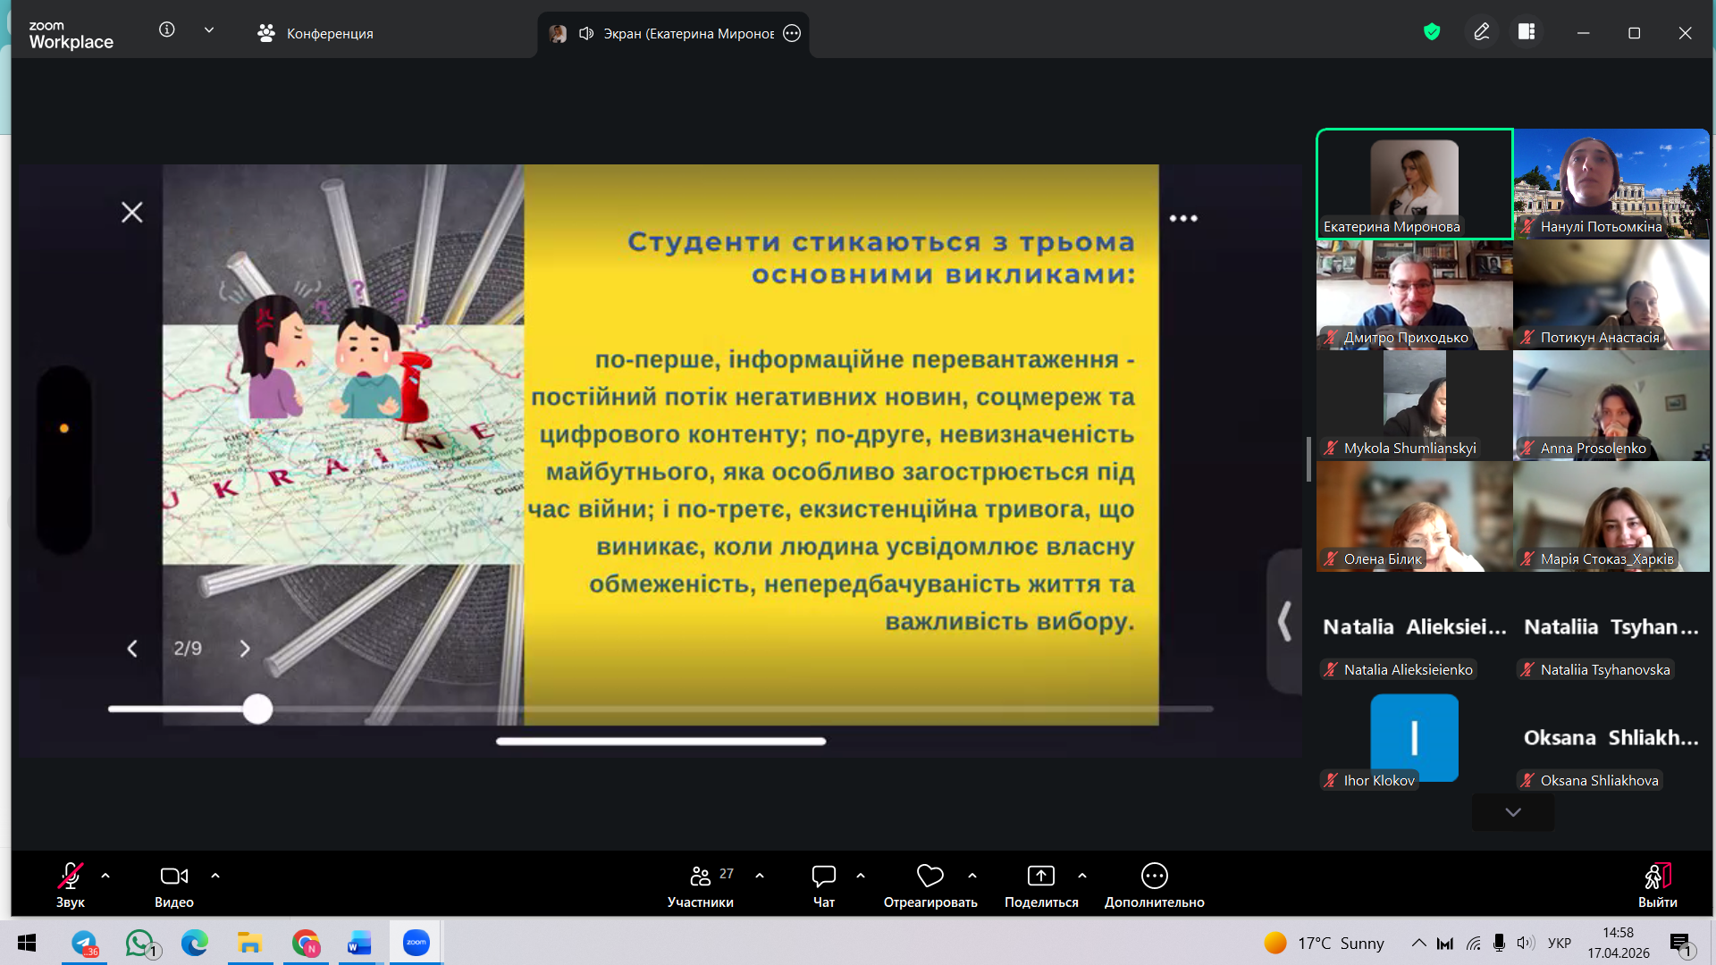1716x965 pixels.
Task: Go to next slide arrow
Action: point(245,649)
